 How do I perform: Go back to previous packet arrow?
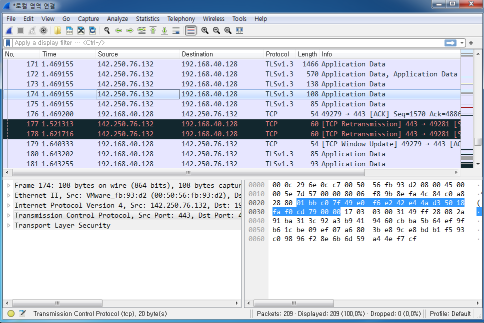click(118, 30)
